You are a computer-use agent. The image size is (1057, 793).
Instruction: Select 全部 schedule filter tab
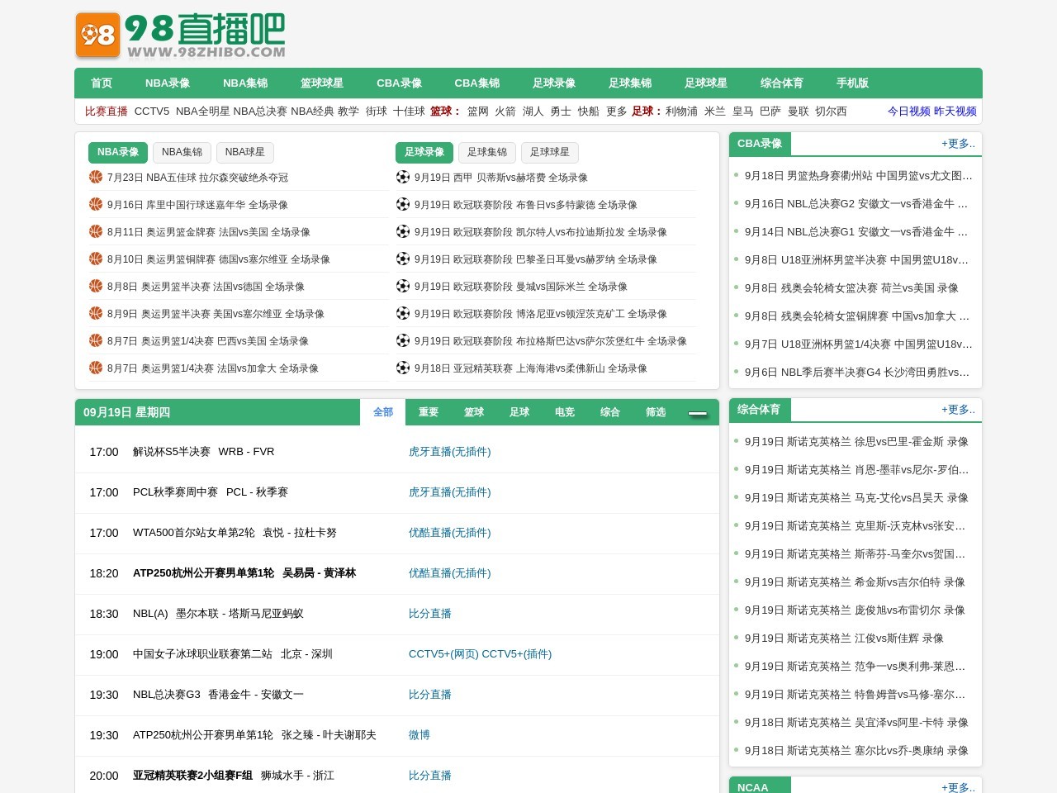tap(383, 412)
